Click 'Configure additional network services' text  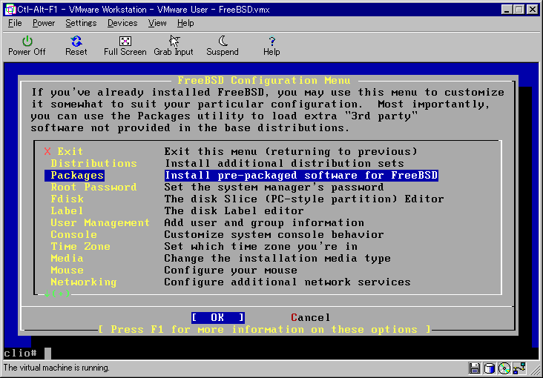[287, 282]
